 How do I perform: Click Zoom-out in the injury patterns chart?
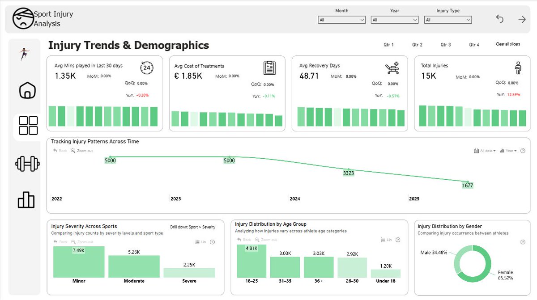[x=81, y=151]
